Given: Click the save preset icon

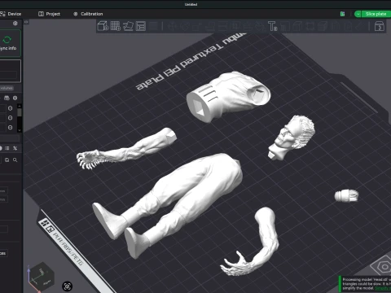Looking at the screenshot, I should 7,160.
